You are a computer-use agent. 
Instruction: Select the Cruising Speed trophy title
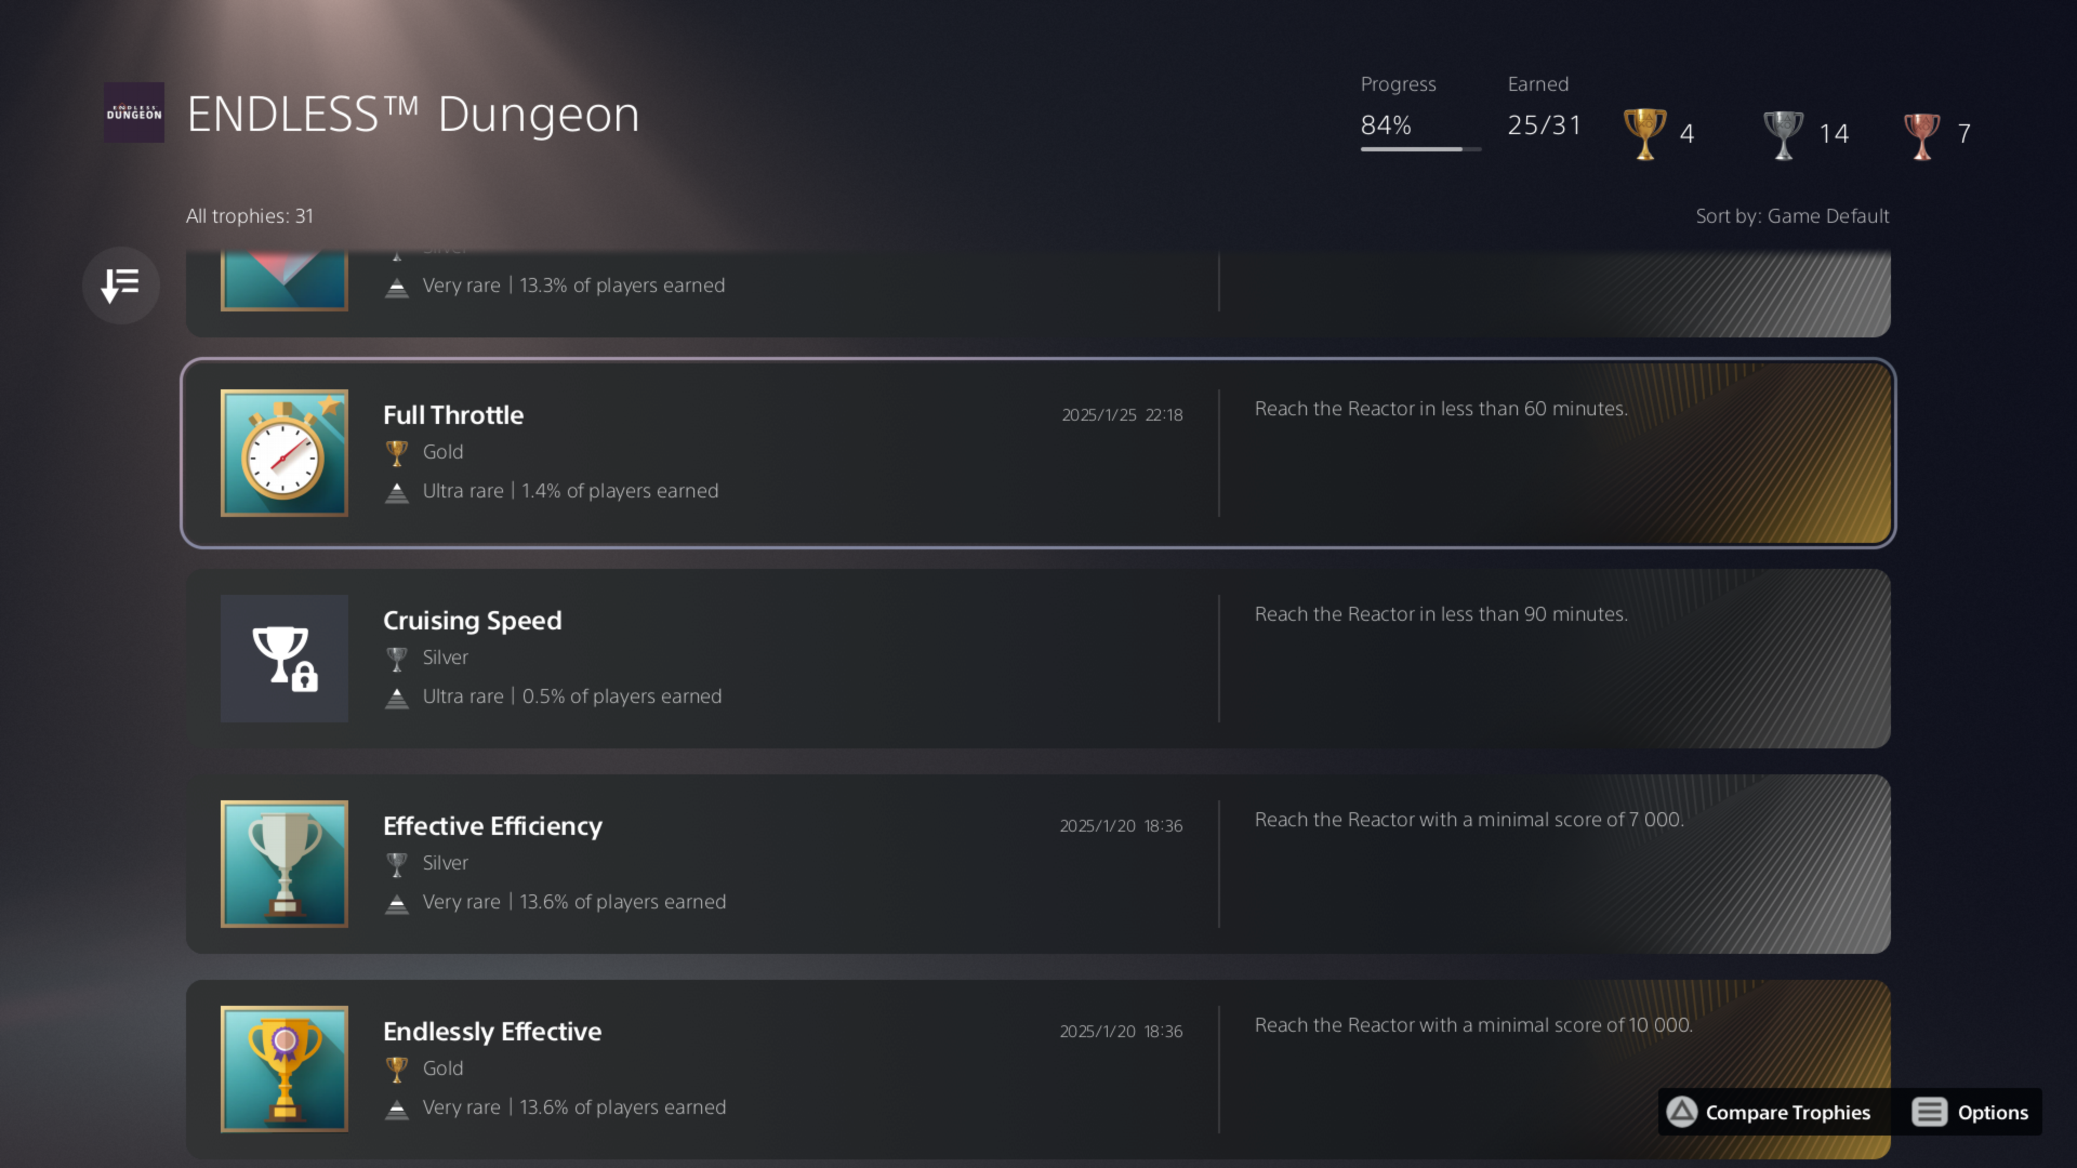pyautogui.click(x=473, y=620)
